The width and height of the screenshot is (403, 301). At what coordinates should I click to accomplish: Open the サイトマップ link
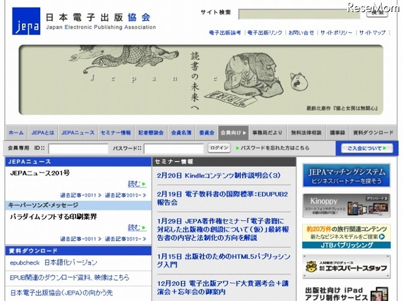tap(372, 33)
